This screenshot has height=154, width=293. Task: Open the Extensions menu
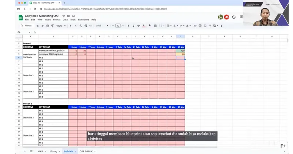(84, 20)
